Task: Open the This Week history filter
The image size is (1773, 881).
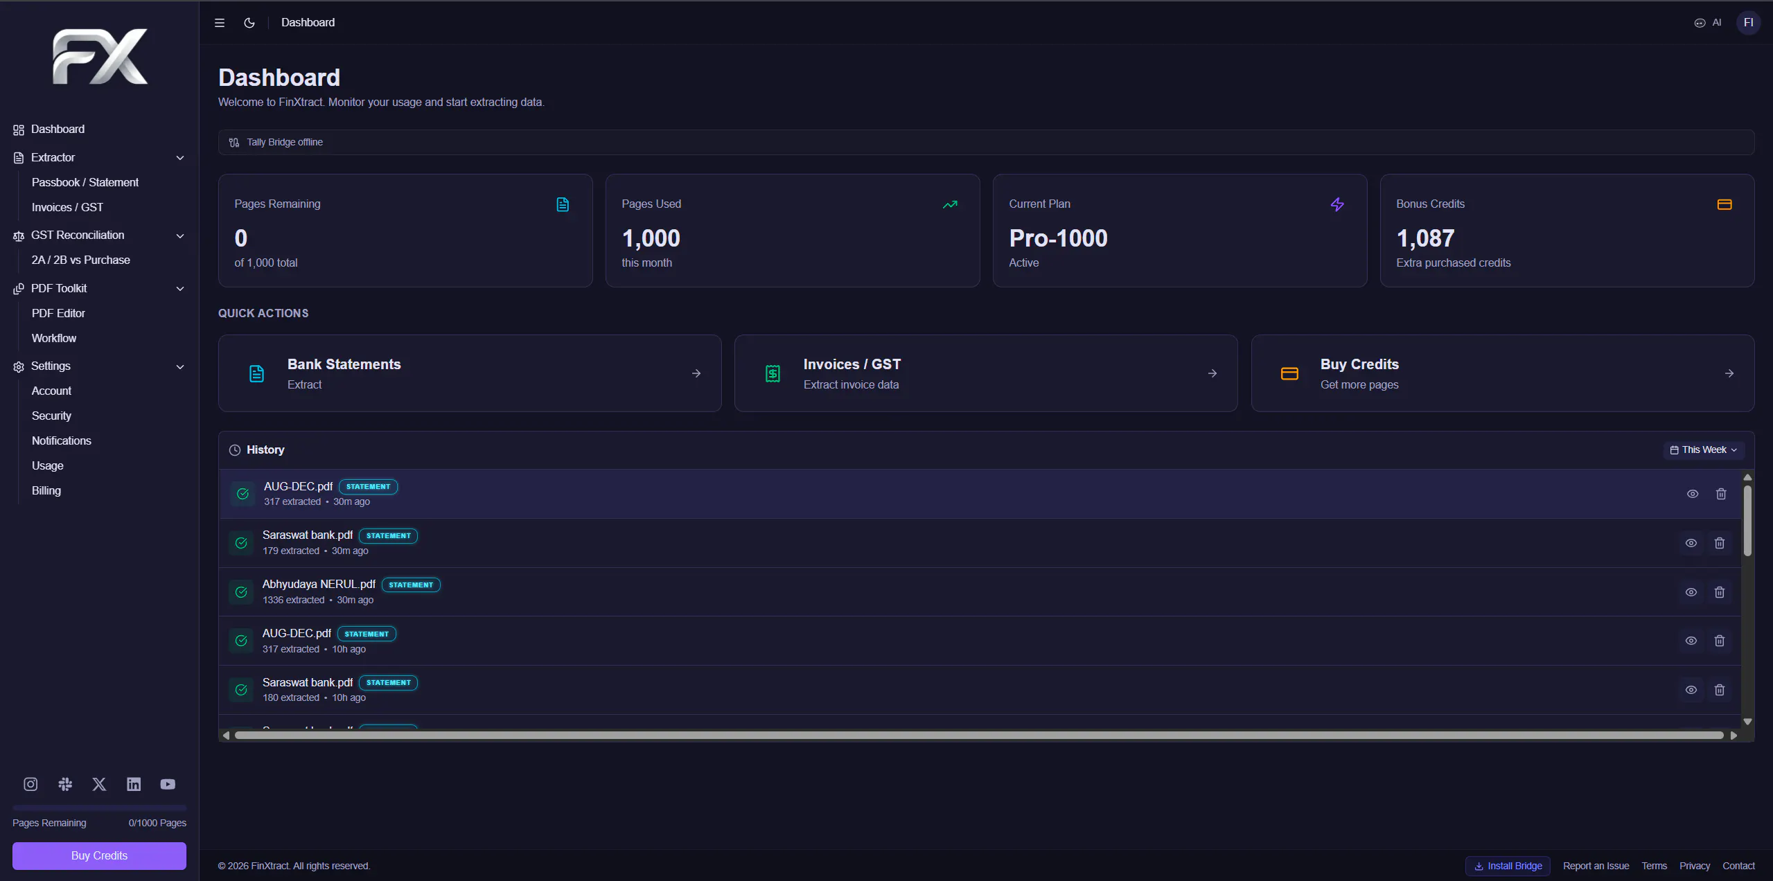Action: [x=1704, y=450]
